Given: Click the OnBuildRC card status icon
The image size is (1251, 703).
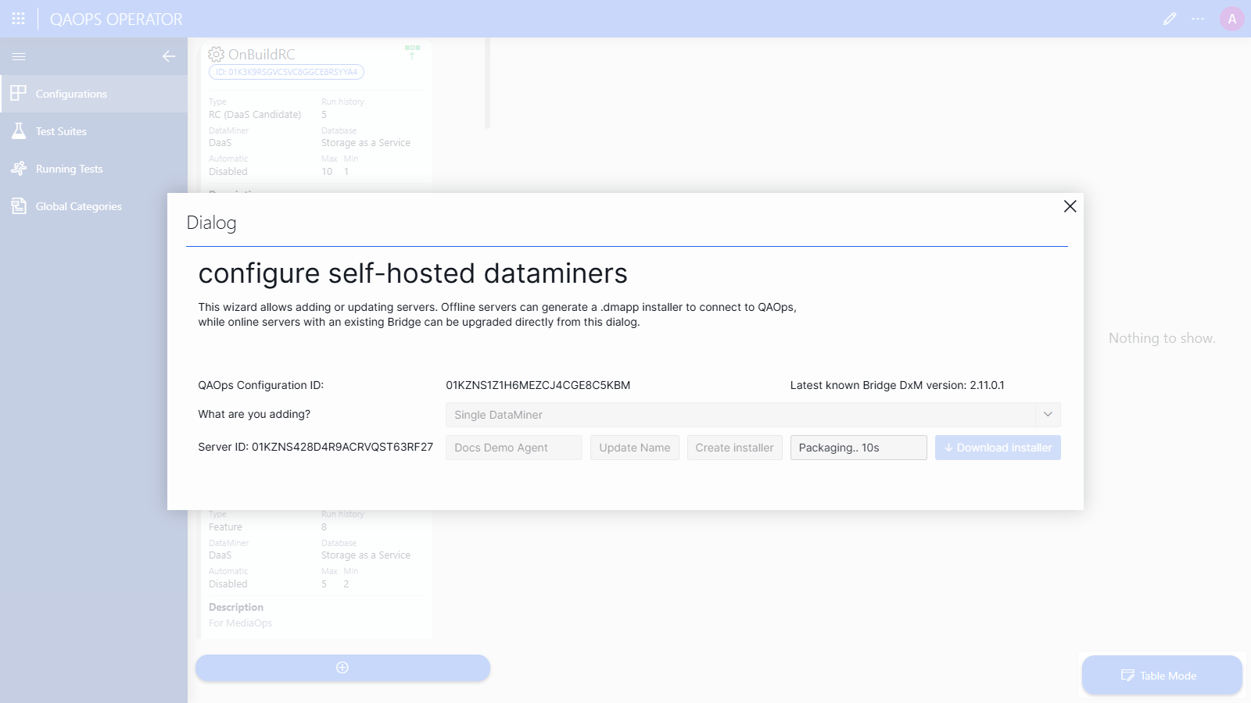Looking at the screenshot, I should click(x=413, y=52).
